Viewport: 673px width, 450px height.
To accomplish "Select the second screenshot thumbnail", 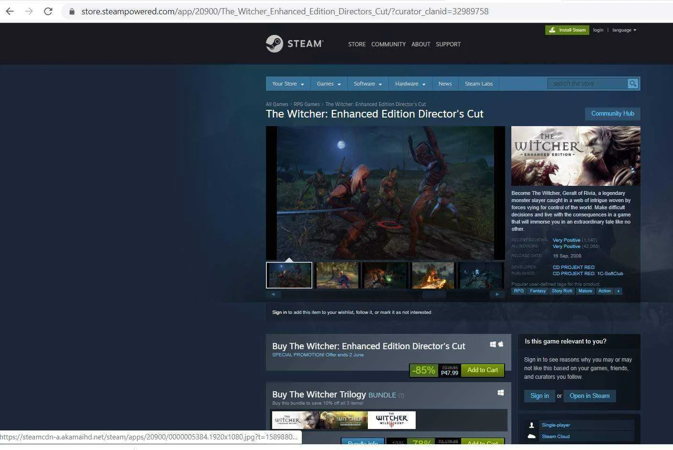I will point(337,275).
